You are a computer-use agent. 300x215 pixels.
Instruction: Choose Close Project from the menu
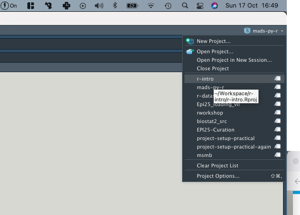pyautogui.click(x=213, y=69)
